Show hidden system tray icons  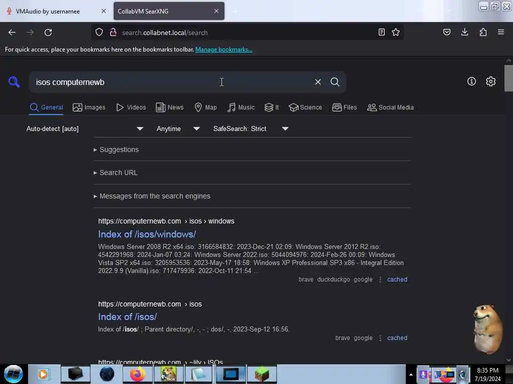coord(411,374)
